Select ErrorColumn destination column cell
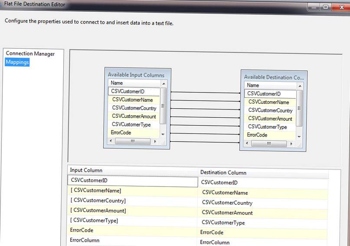350x246 pixels. pos(262,243)
